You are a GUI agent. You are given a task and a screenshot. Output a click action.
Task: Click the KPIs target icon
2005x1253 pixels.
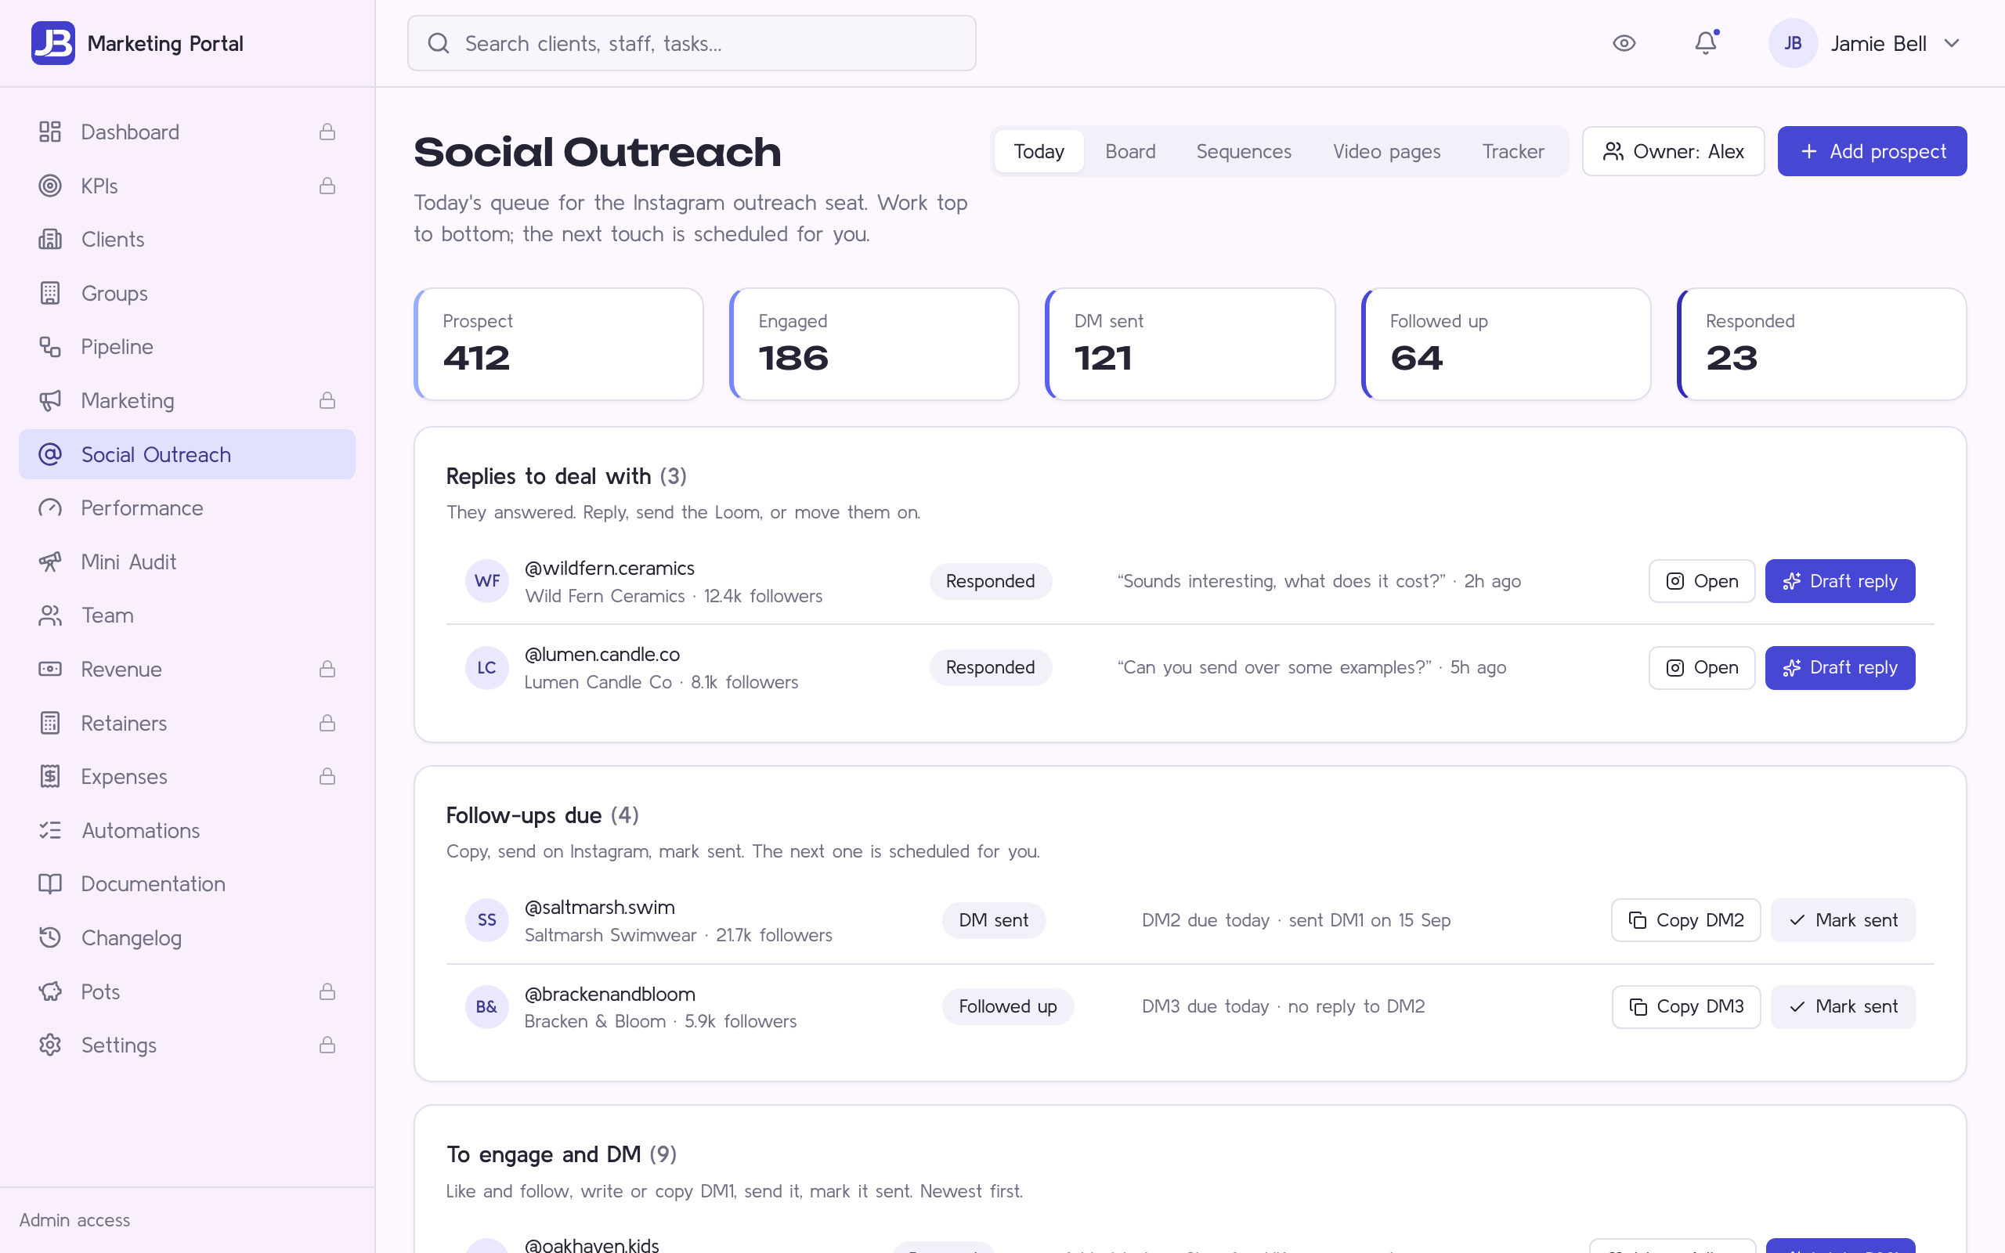click(49, 186)
